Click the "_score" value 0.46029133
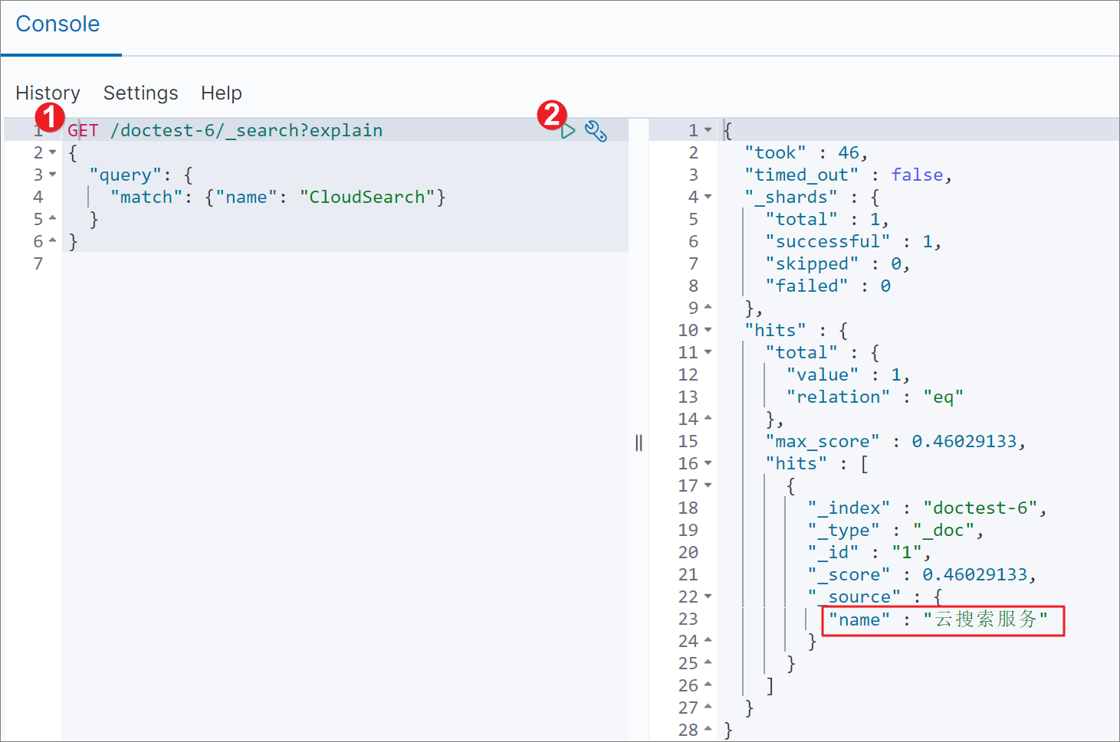Screen dimensions: 1120x742 [974, 574]
